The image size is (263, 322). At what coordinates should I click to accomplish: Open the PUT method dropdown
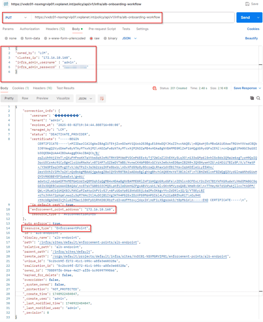click(17, 17)
